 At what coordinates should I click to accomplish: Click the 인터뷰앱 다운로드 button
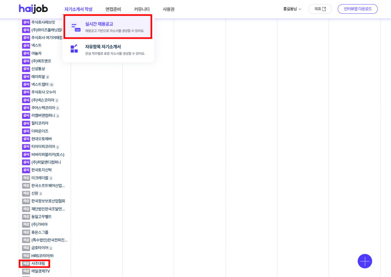(x=357, y=9)
